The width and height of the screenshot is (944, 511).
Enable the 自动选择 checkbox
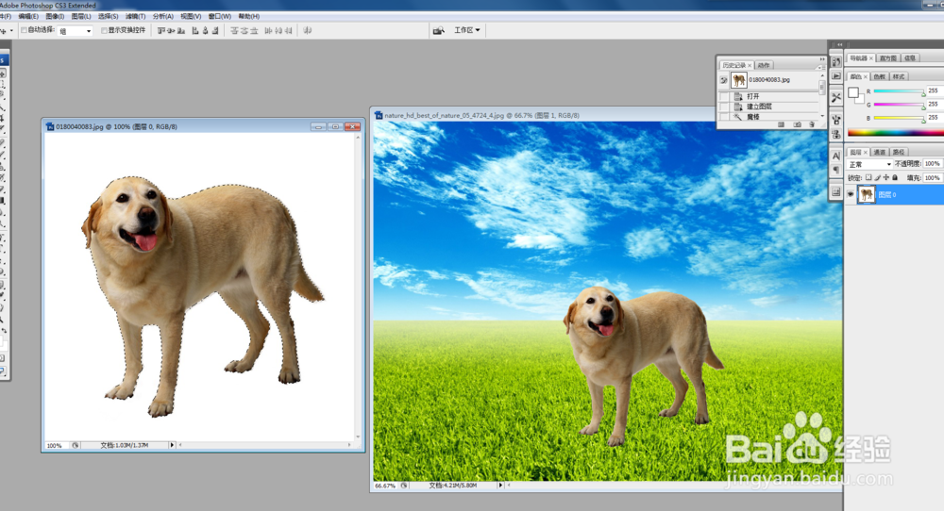(24, 30)
